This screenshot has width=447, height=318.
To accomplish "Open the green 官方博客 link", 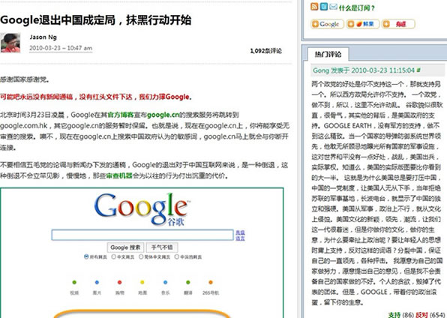I will click(121, 115).
